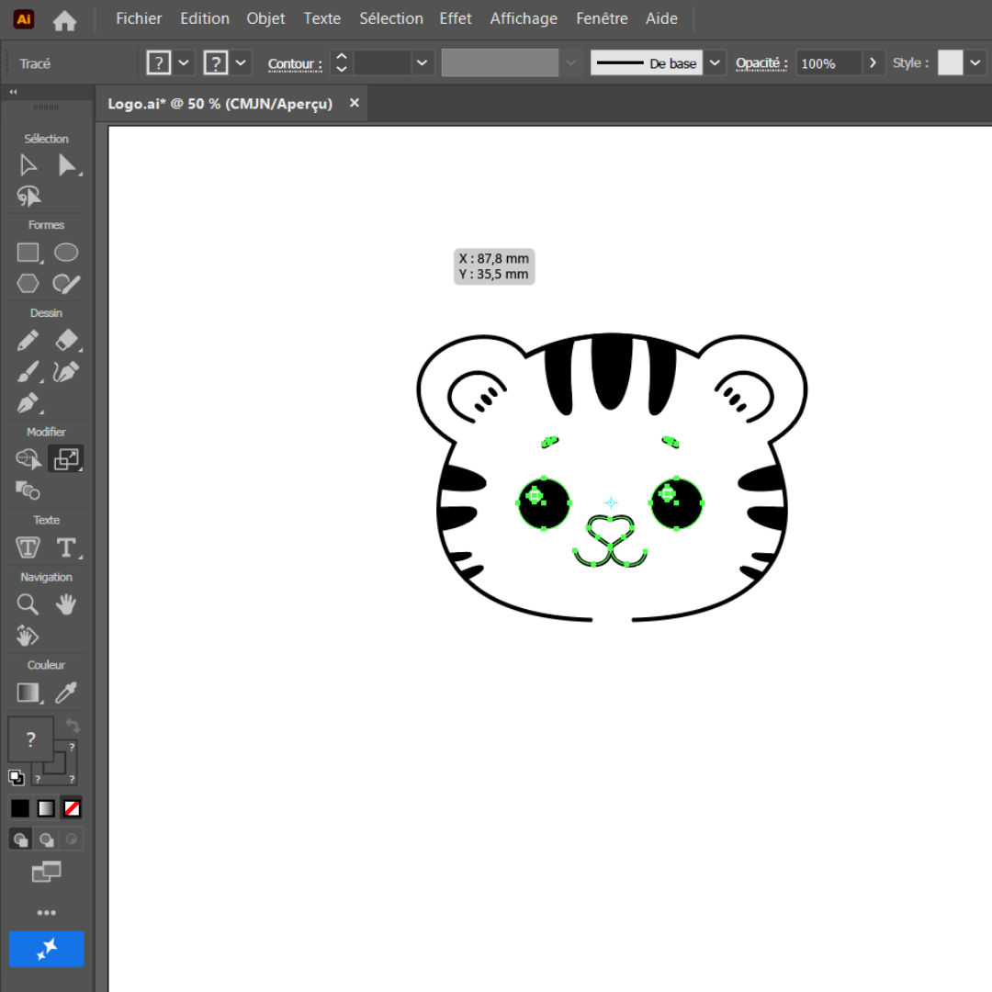Pick the Ellipse shape tool
Screen dimensions: 992x992
tap(66, 253)
